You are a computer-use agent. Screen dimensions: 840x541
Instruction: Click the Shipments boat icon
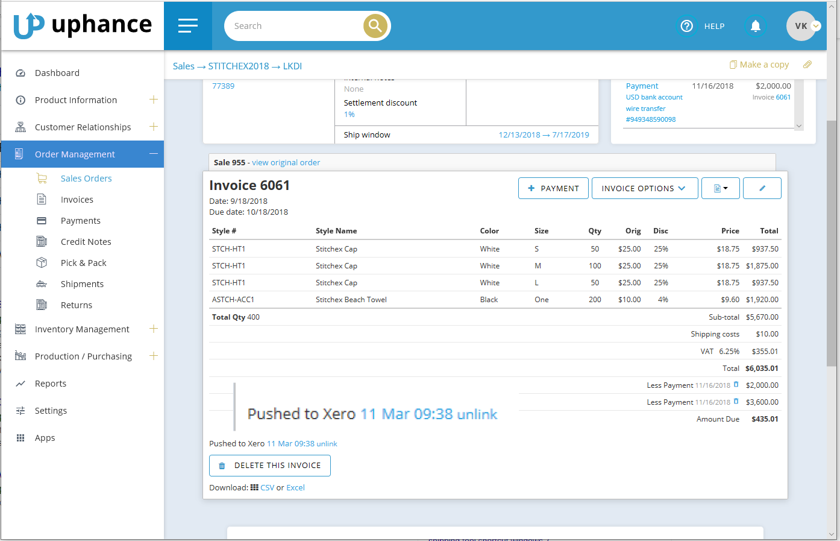click(x=42, y=283)
